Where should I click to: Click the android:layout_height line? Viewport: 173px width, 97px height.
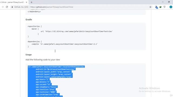[54, 74]
